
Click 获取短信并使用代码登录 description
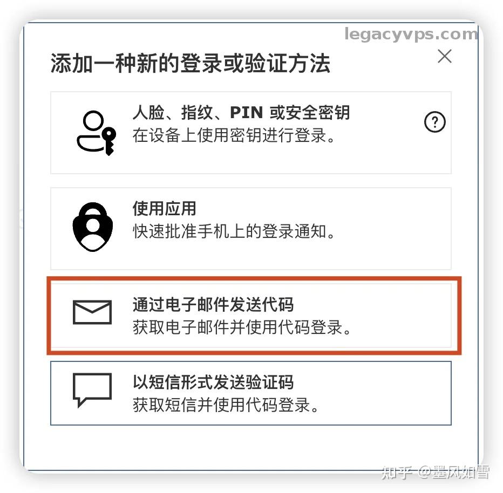[x=226, y=405]
